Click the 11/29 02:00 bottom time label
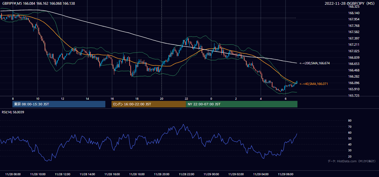The image size is (379, 177). (x=236, y=174)
